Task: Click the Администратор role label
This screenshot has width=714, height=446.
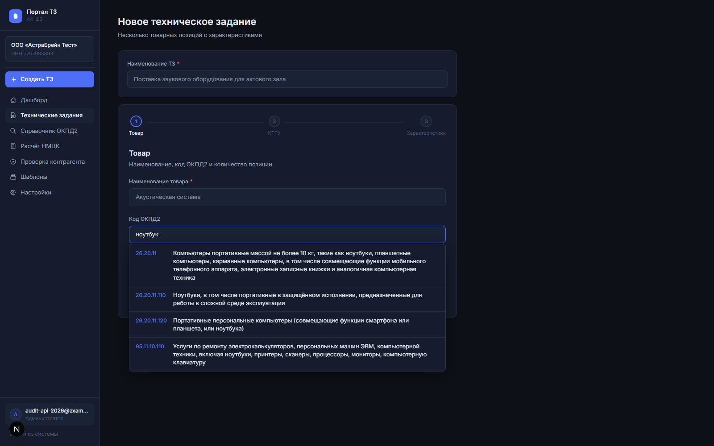Action: [44, 419]
